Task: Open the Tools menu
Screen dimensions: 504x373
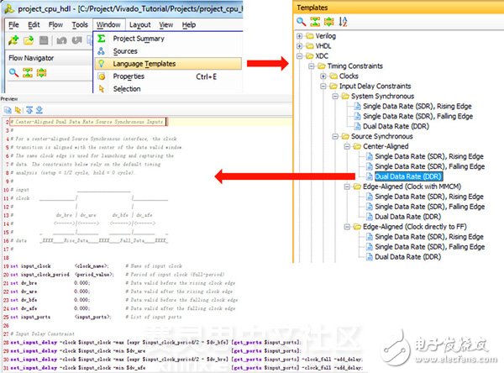Action: 80,24
